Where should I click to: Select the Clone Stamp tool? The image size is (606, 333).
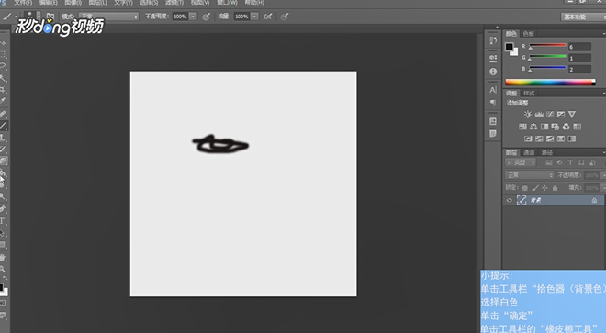coord(3,138)
